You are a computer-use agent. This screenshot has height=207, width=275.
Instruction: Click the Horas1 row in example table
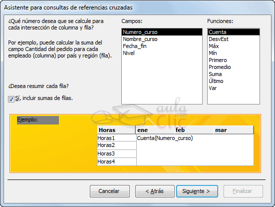pyautogui.click(x=117, y=138)
